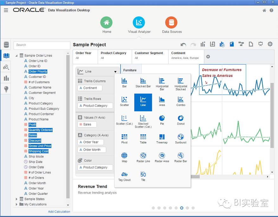The height and width of the screenshot is (217, 278).
Task: Choose the Sunburst chart type
Action: pyautogui.click(x=180, y=139)
